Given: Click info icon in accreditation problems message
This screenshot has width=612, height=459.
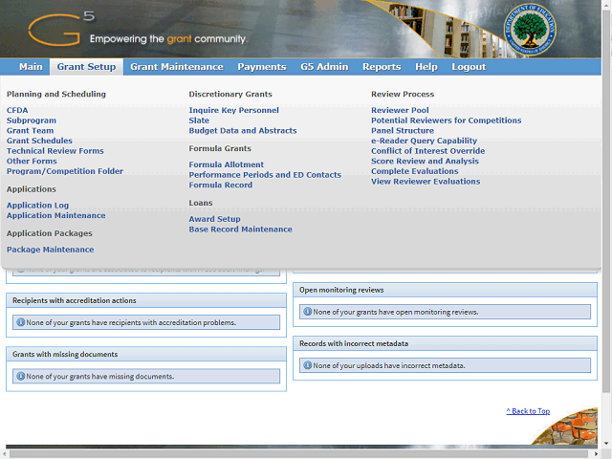Looking at the screenshot, I should [x=21, y=322].
